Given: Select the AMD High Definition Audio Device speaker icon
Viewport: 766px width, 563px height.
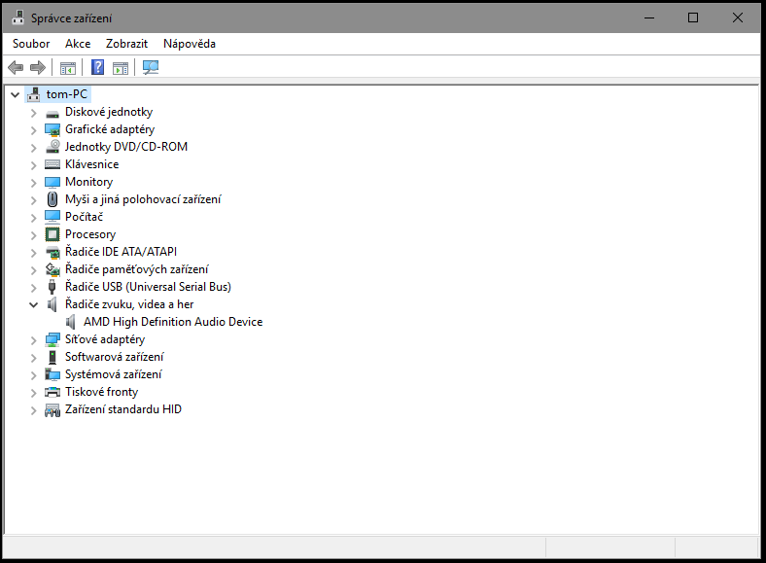Looking at the screenshot, I should [x=71, y=322].
